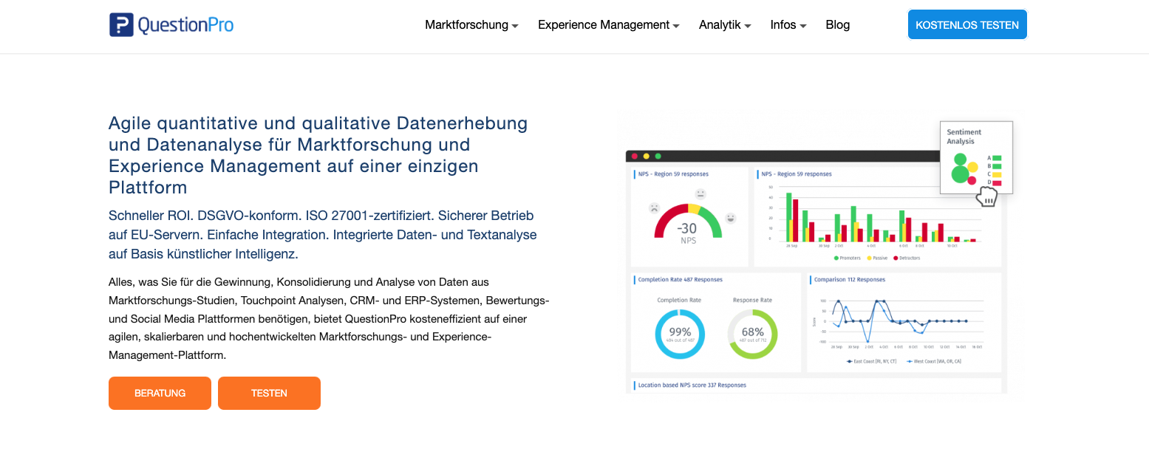Click the East Coast legend entry
This screenshot has width=1149, height=463.
(x=872, y=361)
